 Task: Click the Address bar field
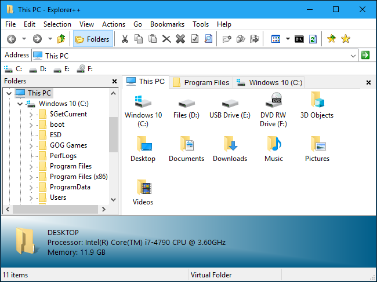click(x=195, y=56)
